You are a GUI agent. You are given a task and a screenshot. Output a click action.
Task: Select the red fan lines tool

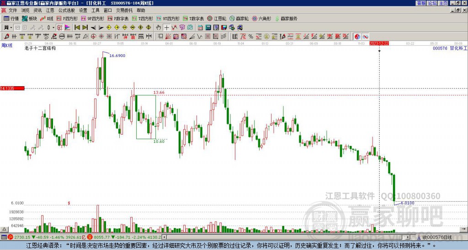point(168,36)
